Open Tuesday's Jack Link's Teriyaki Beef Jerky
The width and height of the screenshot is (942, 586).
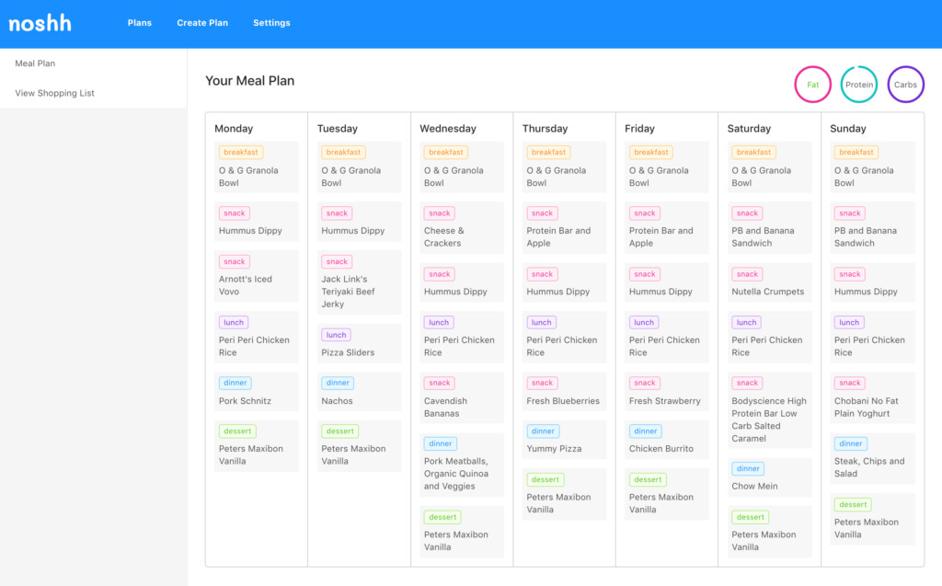pos(360,282)
